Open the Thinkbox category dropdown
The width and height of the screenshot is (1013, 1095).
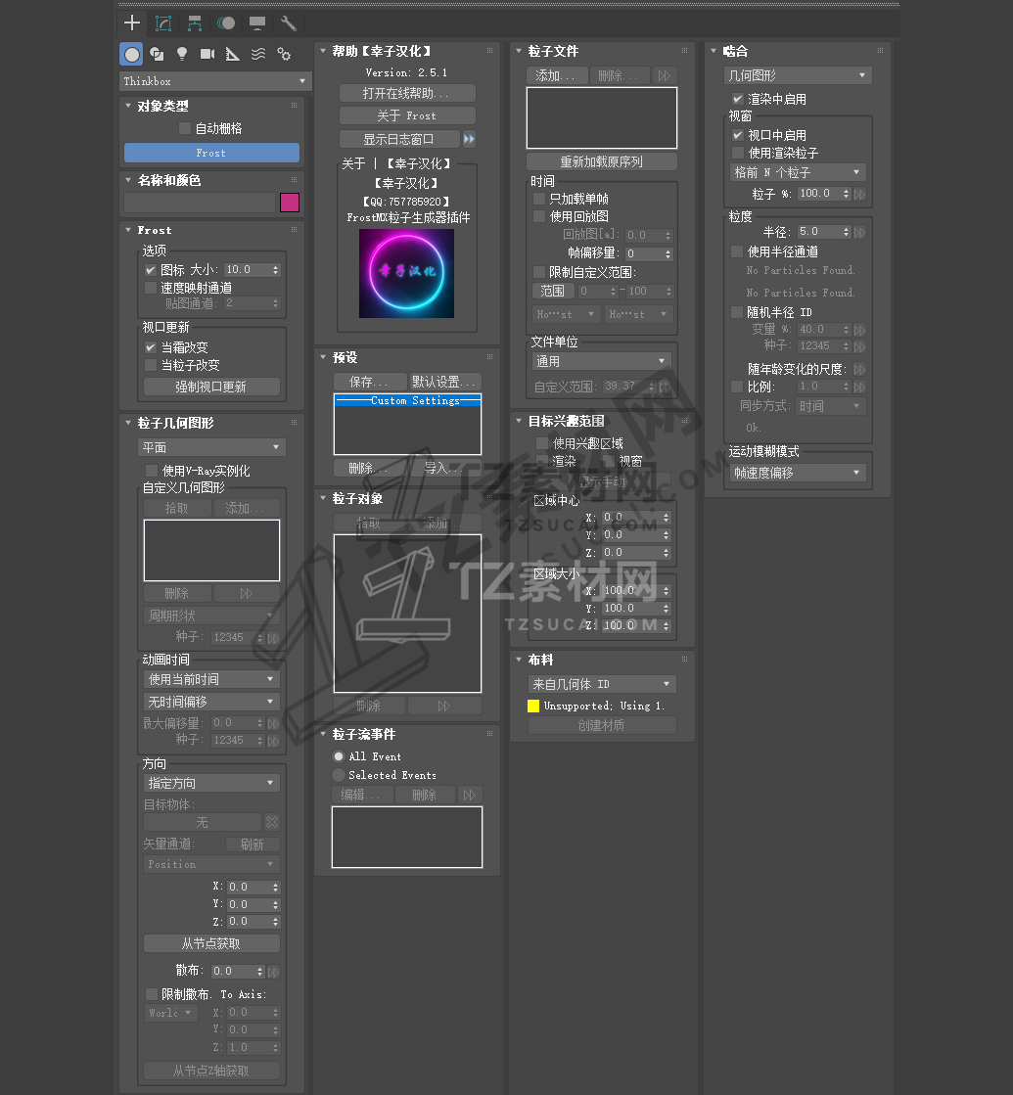click(214, 81)
